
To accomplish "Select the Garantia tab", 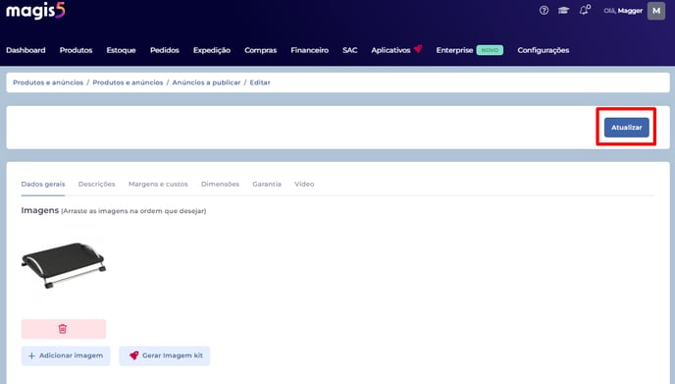I will [267, 184].
